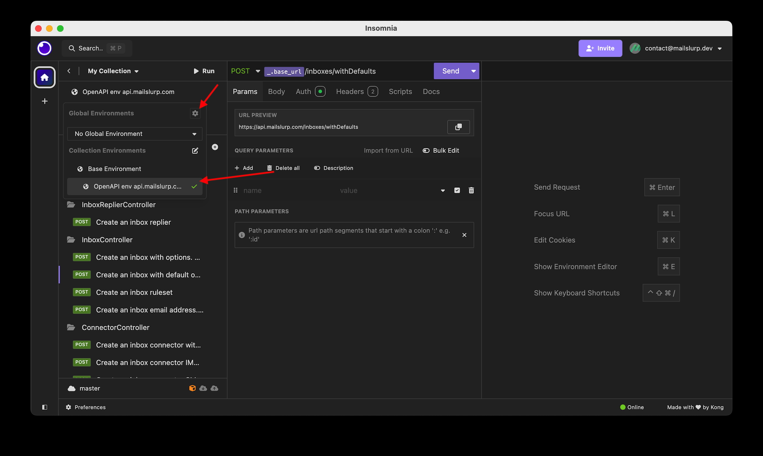Click the query parameter name field
The height and width of the screenshot is (456, 763).
[288, 191]
